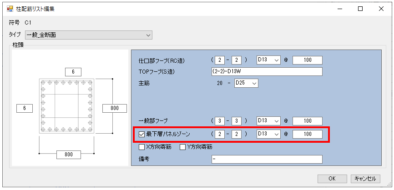394x190 pixels.
Task: Click the column height 800 field at right
Action: click(x=115, y=109)
